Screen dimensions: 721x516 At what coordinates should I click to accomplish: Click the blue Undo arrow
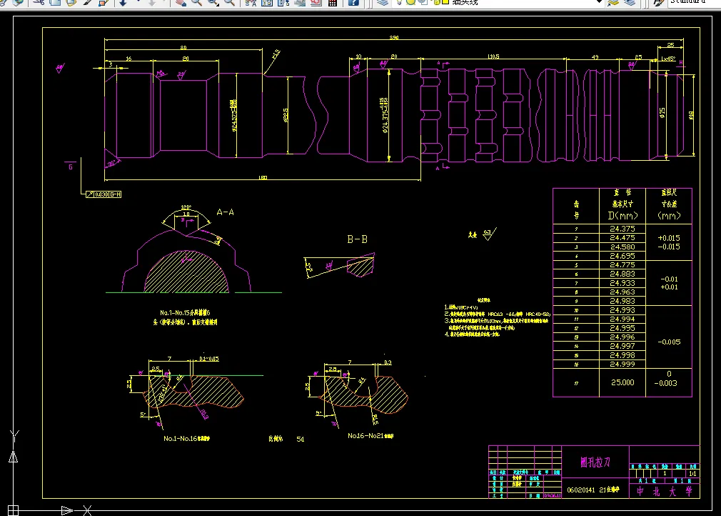pos(123,2)
